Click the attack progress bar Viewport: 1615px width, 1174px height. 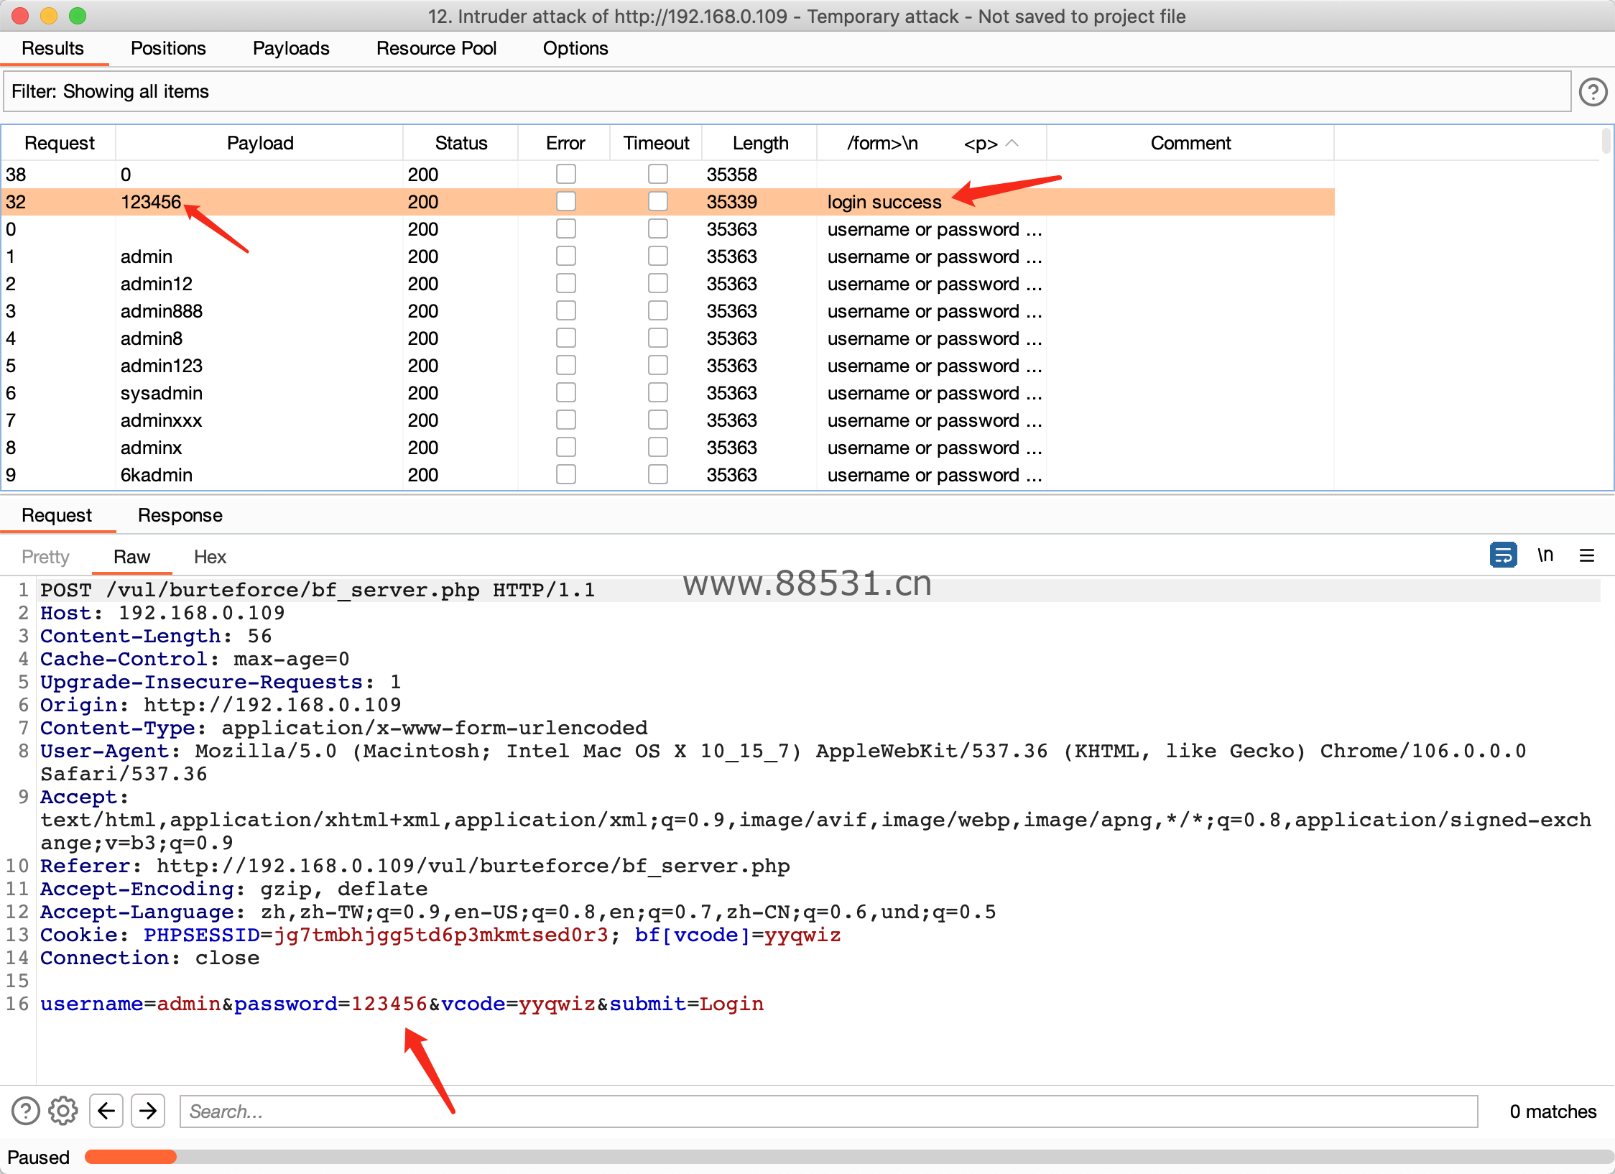[849, 1156]
